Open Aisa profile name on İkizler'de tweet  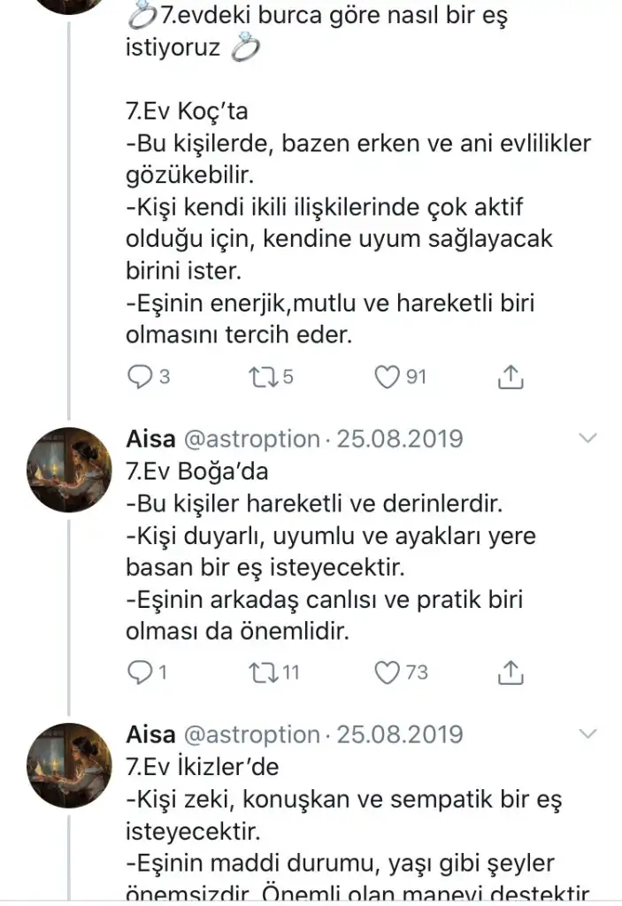point(150,735)
